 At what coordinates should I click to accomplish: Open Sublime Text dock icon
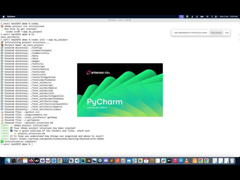coord(112,161)
